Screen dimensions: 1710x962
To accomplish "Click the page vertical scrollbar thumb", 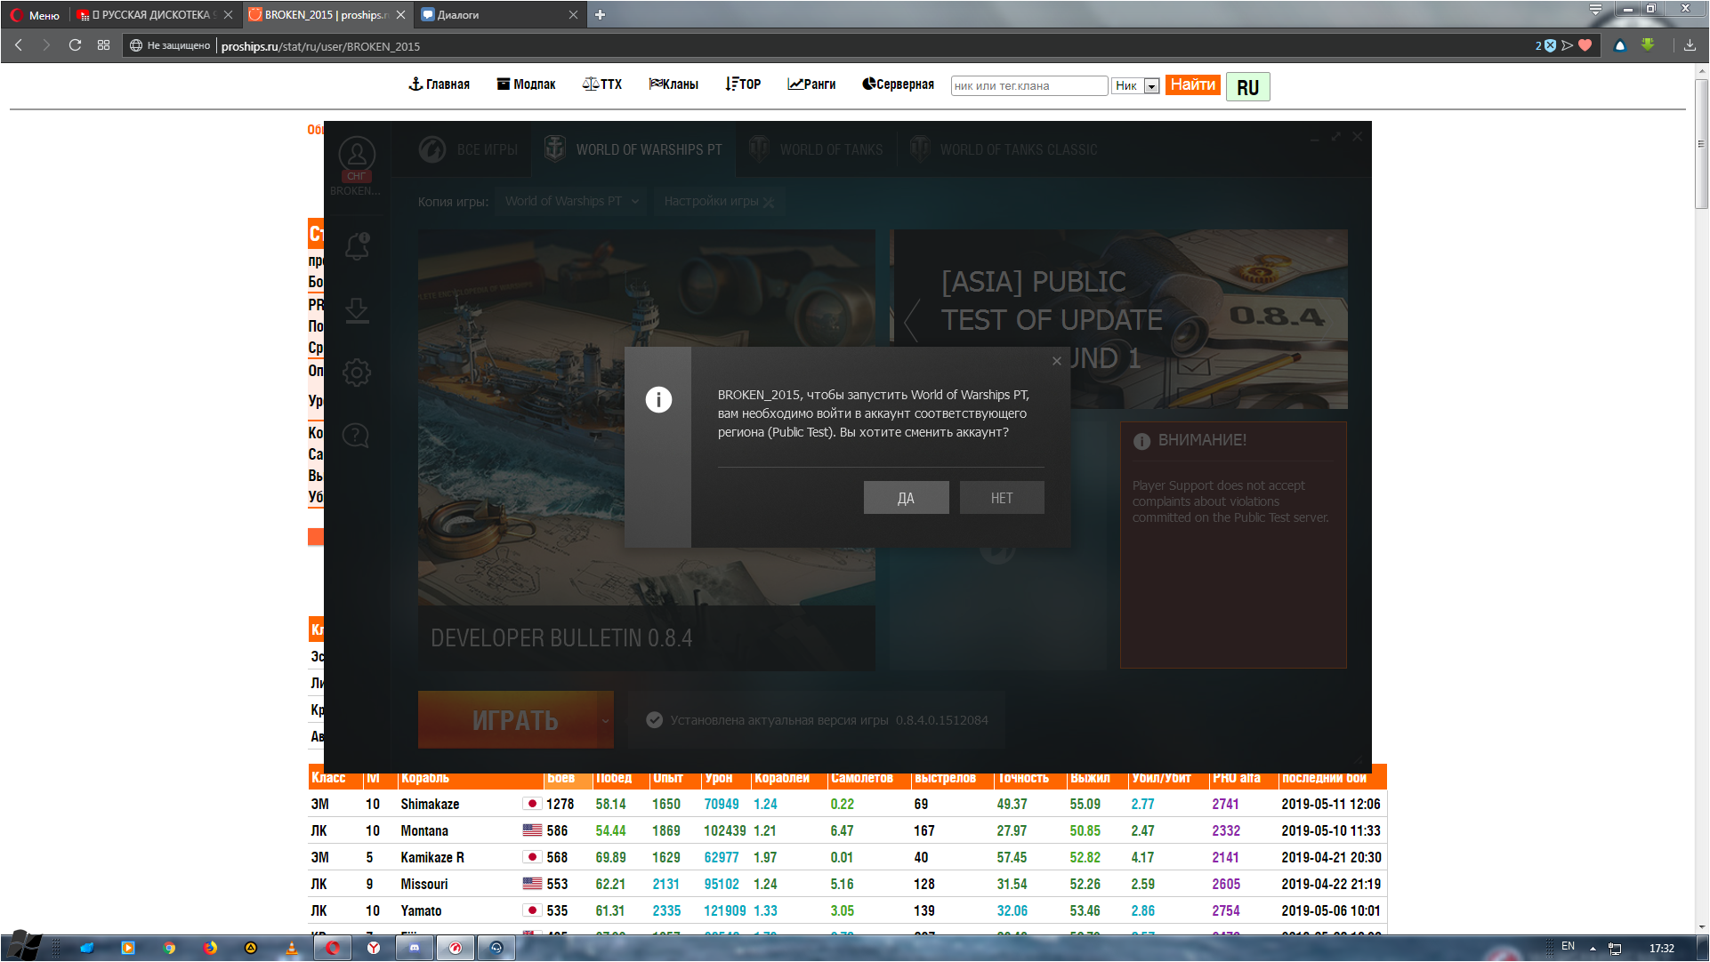I will pyautogui.click(x=1700, y=144).
